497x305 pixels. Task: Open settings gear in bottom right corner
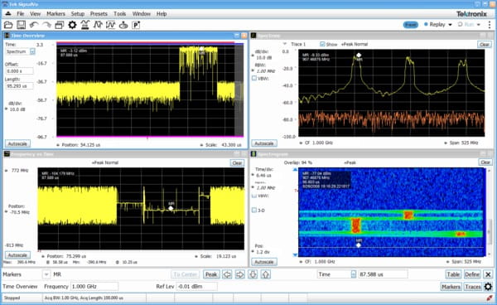click(488, 287)
